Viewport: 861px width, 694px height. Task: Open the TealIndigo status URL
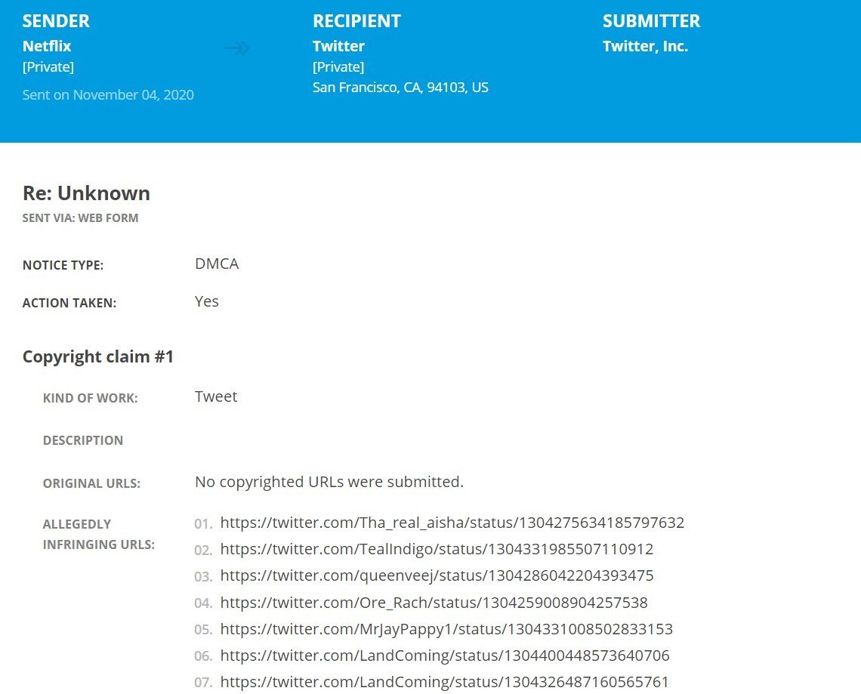click(437, 549)
